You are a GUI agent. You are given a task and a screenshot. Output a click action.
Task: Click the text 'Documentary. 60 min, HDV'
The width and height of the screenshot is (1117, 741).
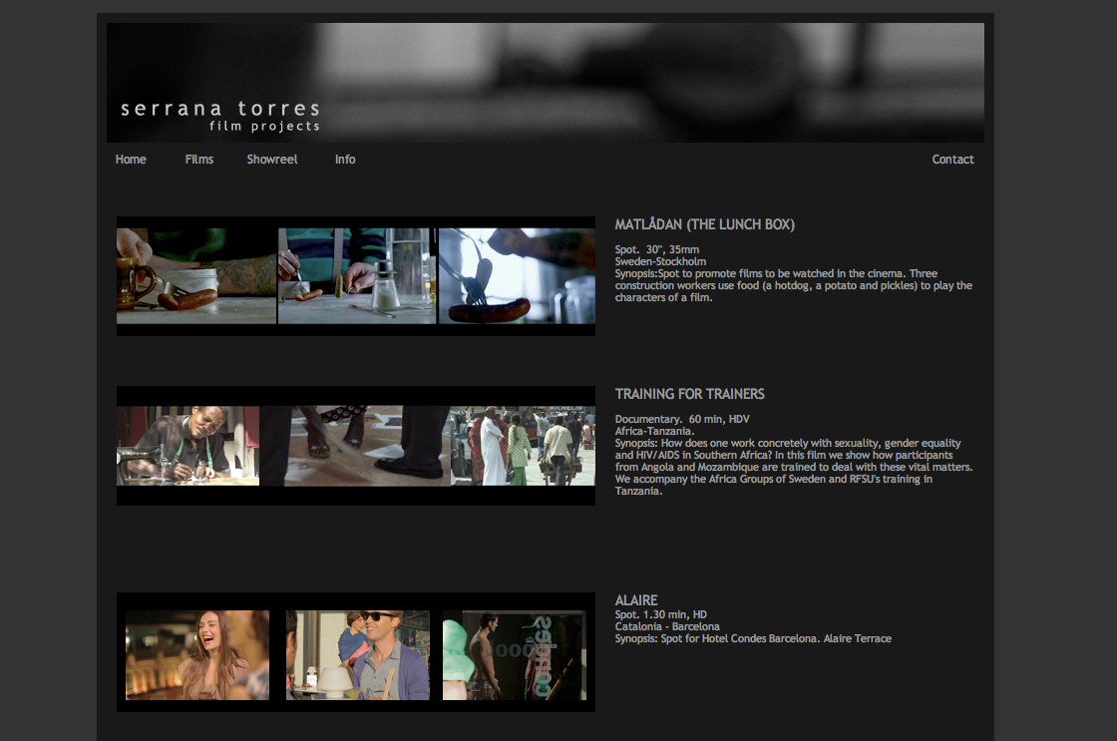point(682,419)
